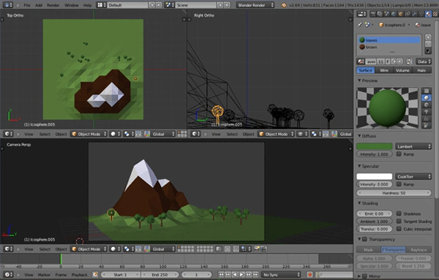Click the pin icon in properties breadcrumb

(x=359, y=25)
